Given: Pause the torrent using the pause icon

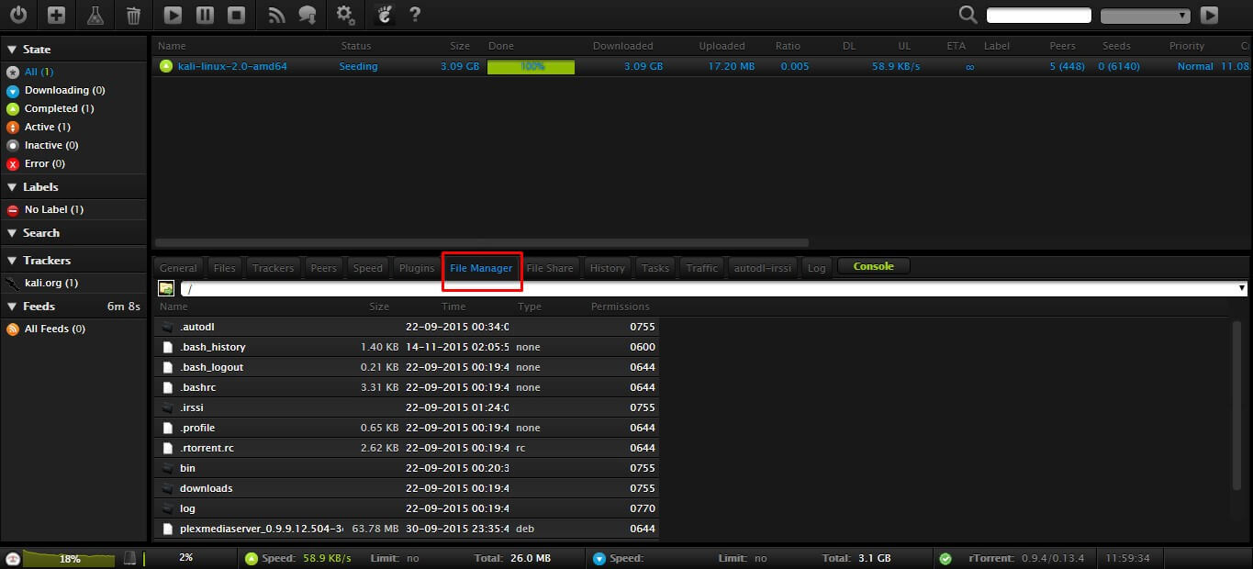Looking at the screenshot, I should coord(205,15).
